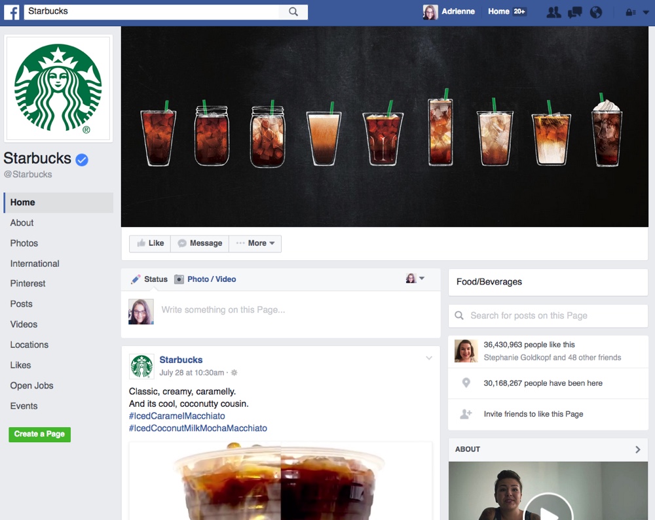This screenshot has height=520, width=655.
Task: Click the verified page blue checkmark badge
Action: click(82, 160)
